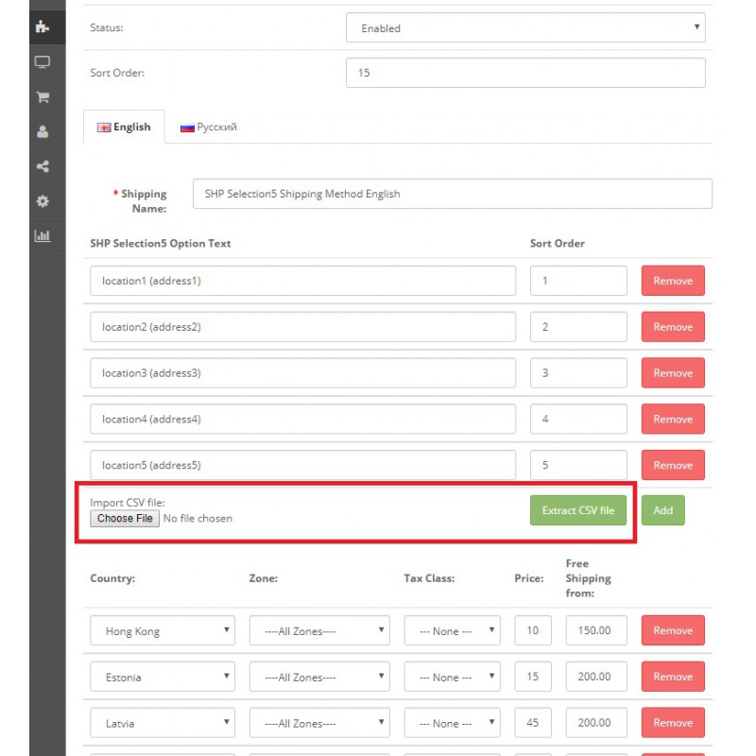Remove the location3 (address3) option
This screenshot has width=756, height=756.
[673, 372]
